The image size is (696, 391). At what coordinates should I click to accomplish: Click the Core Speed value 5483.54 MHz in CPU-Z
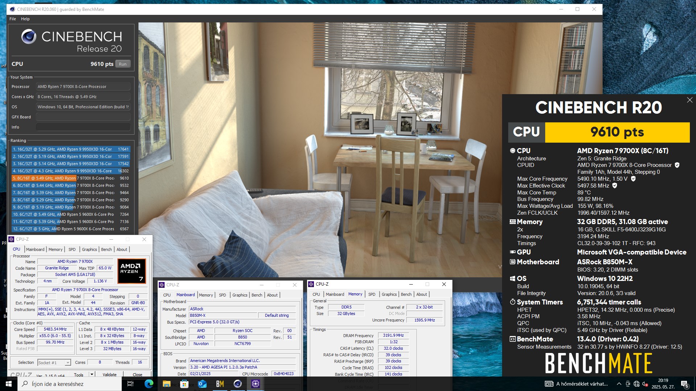click(x=55, y=329)
